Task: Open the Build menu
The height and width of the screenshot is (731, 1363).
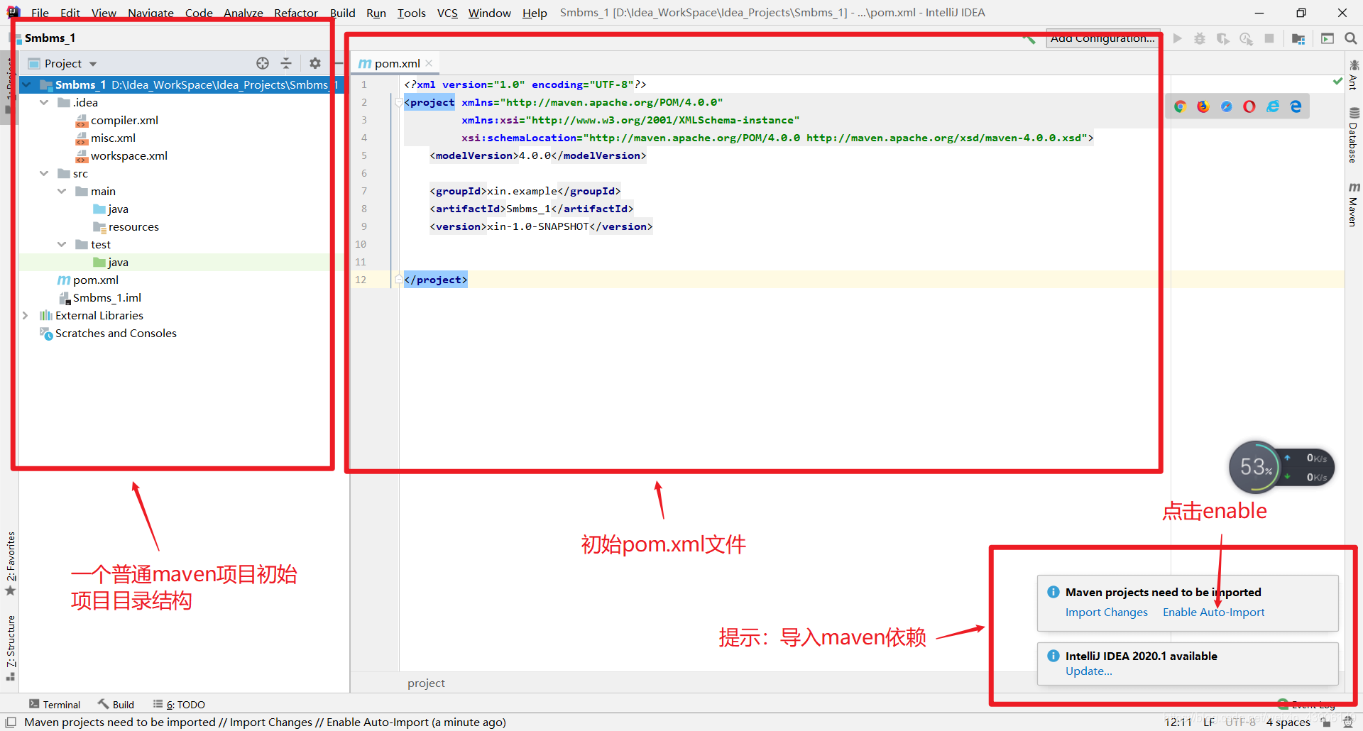Action: click(x=342, y=13)
